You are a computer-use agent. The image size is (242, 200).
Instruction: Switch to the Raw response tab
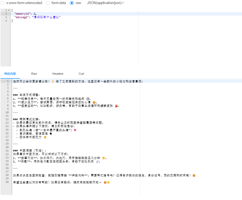tap(34, 74)
